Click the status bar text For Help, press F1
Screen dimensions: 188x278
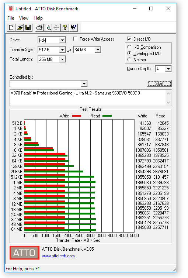[22, 269]
